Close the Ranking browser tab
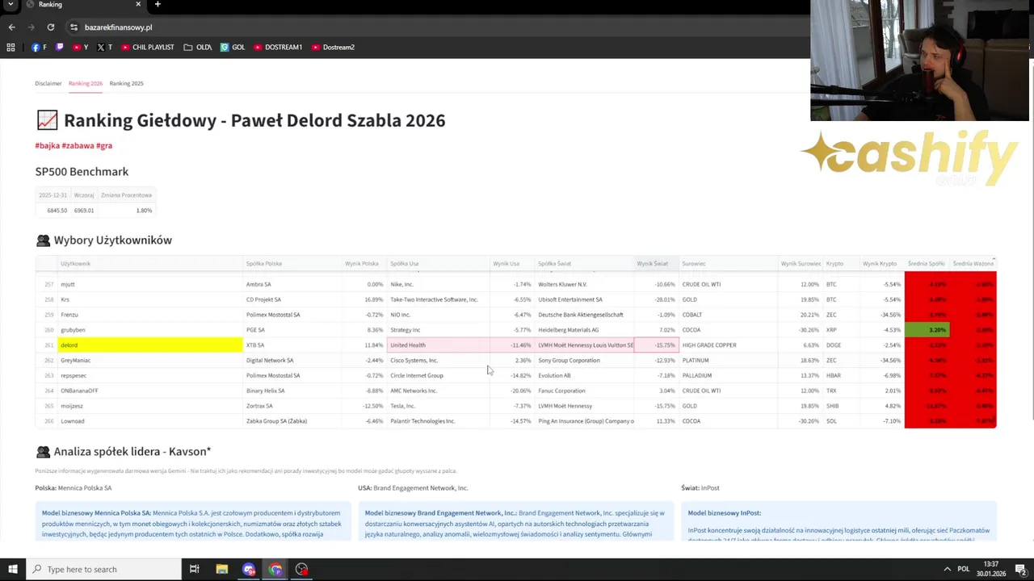Screen dimensions: 1034x581 point(138,5)
